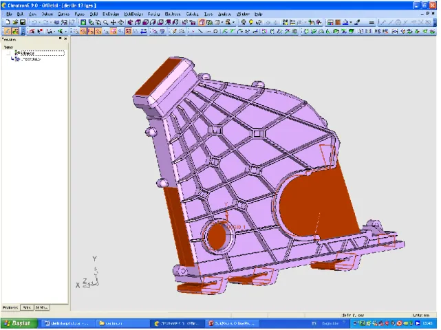
Task: Toggle the highlighted red grid filter icon
Action: coord(128,31)
